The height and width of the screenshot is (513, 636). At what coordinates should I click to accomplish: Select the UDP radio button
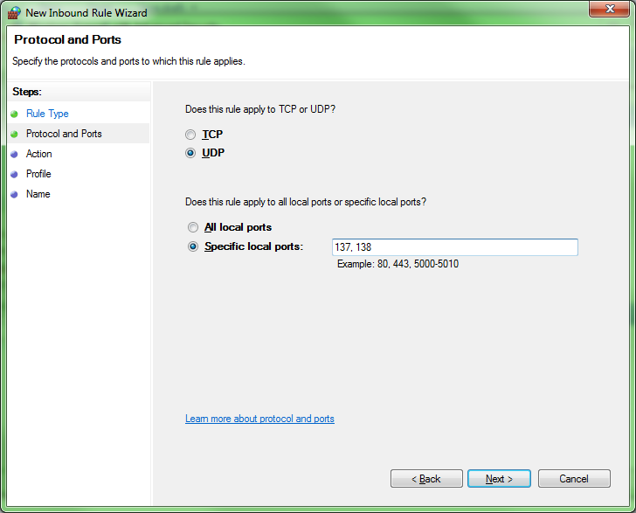190,153
